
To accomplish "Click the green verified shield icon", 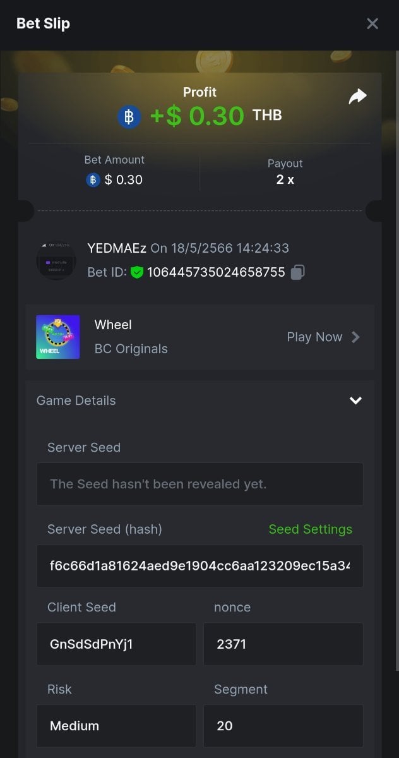I will 137,272.
